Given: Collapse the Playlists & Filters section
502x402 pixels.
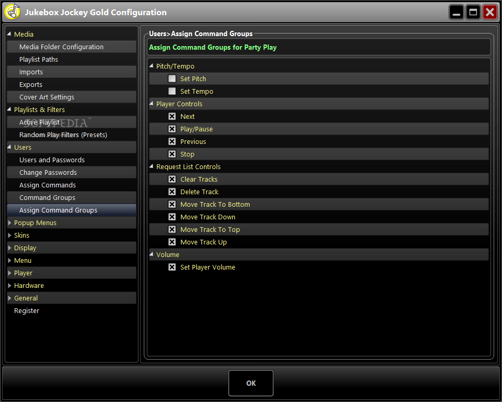Looking at the screenshot, I should pyautogui.click(x=9, y=109).
